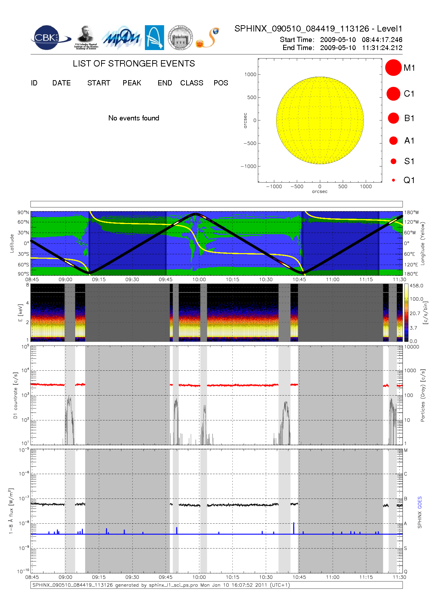Click the Longitude (Yellow) axis title
Viewport: 434px width, 614px height.
point(423,243)
